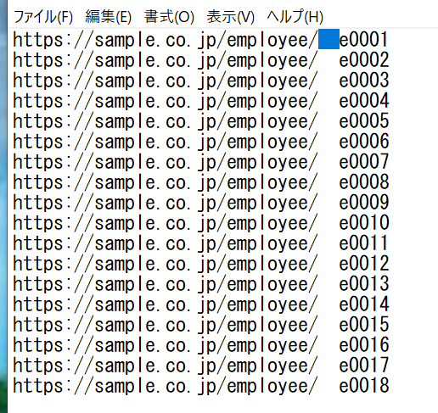Click the URL text on the e0012 line
This screenshot has height=413, width=438.
pos(166,264)
